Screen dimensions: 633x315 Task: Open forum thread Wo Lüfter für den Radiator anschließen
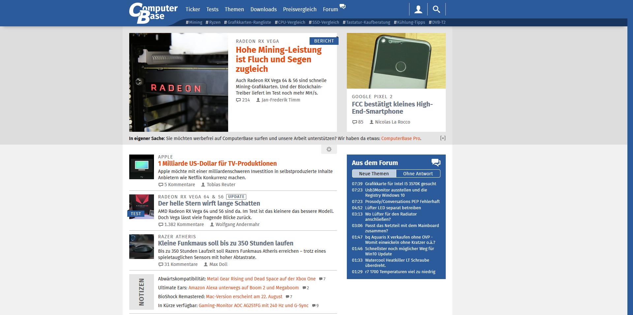click(x=391, y=217)
